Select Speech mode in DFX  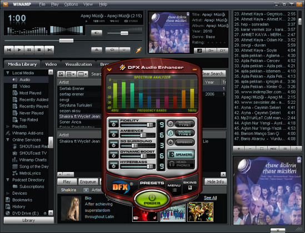181,143
